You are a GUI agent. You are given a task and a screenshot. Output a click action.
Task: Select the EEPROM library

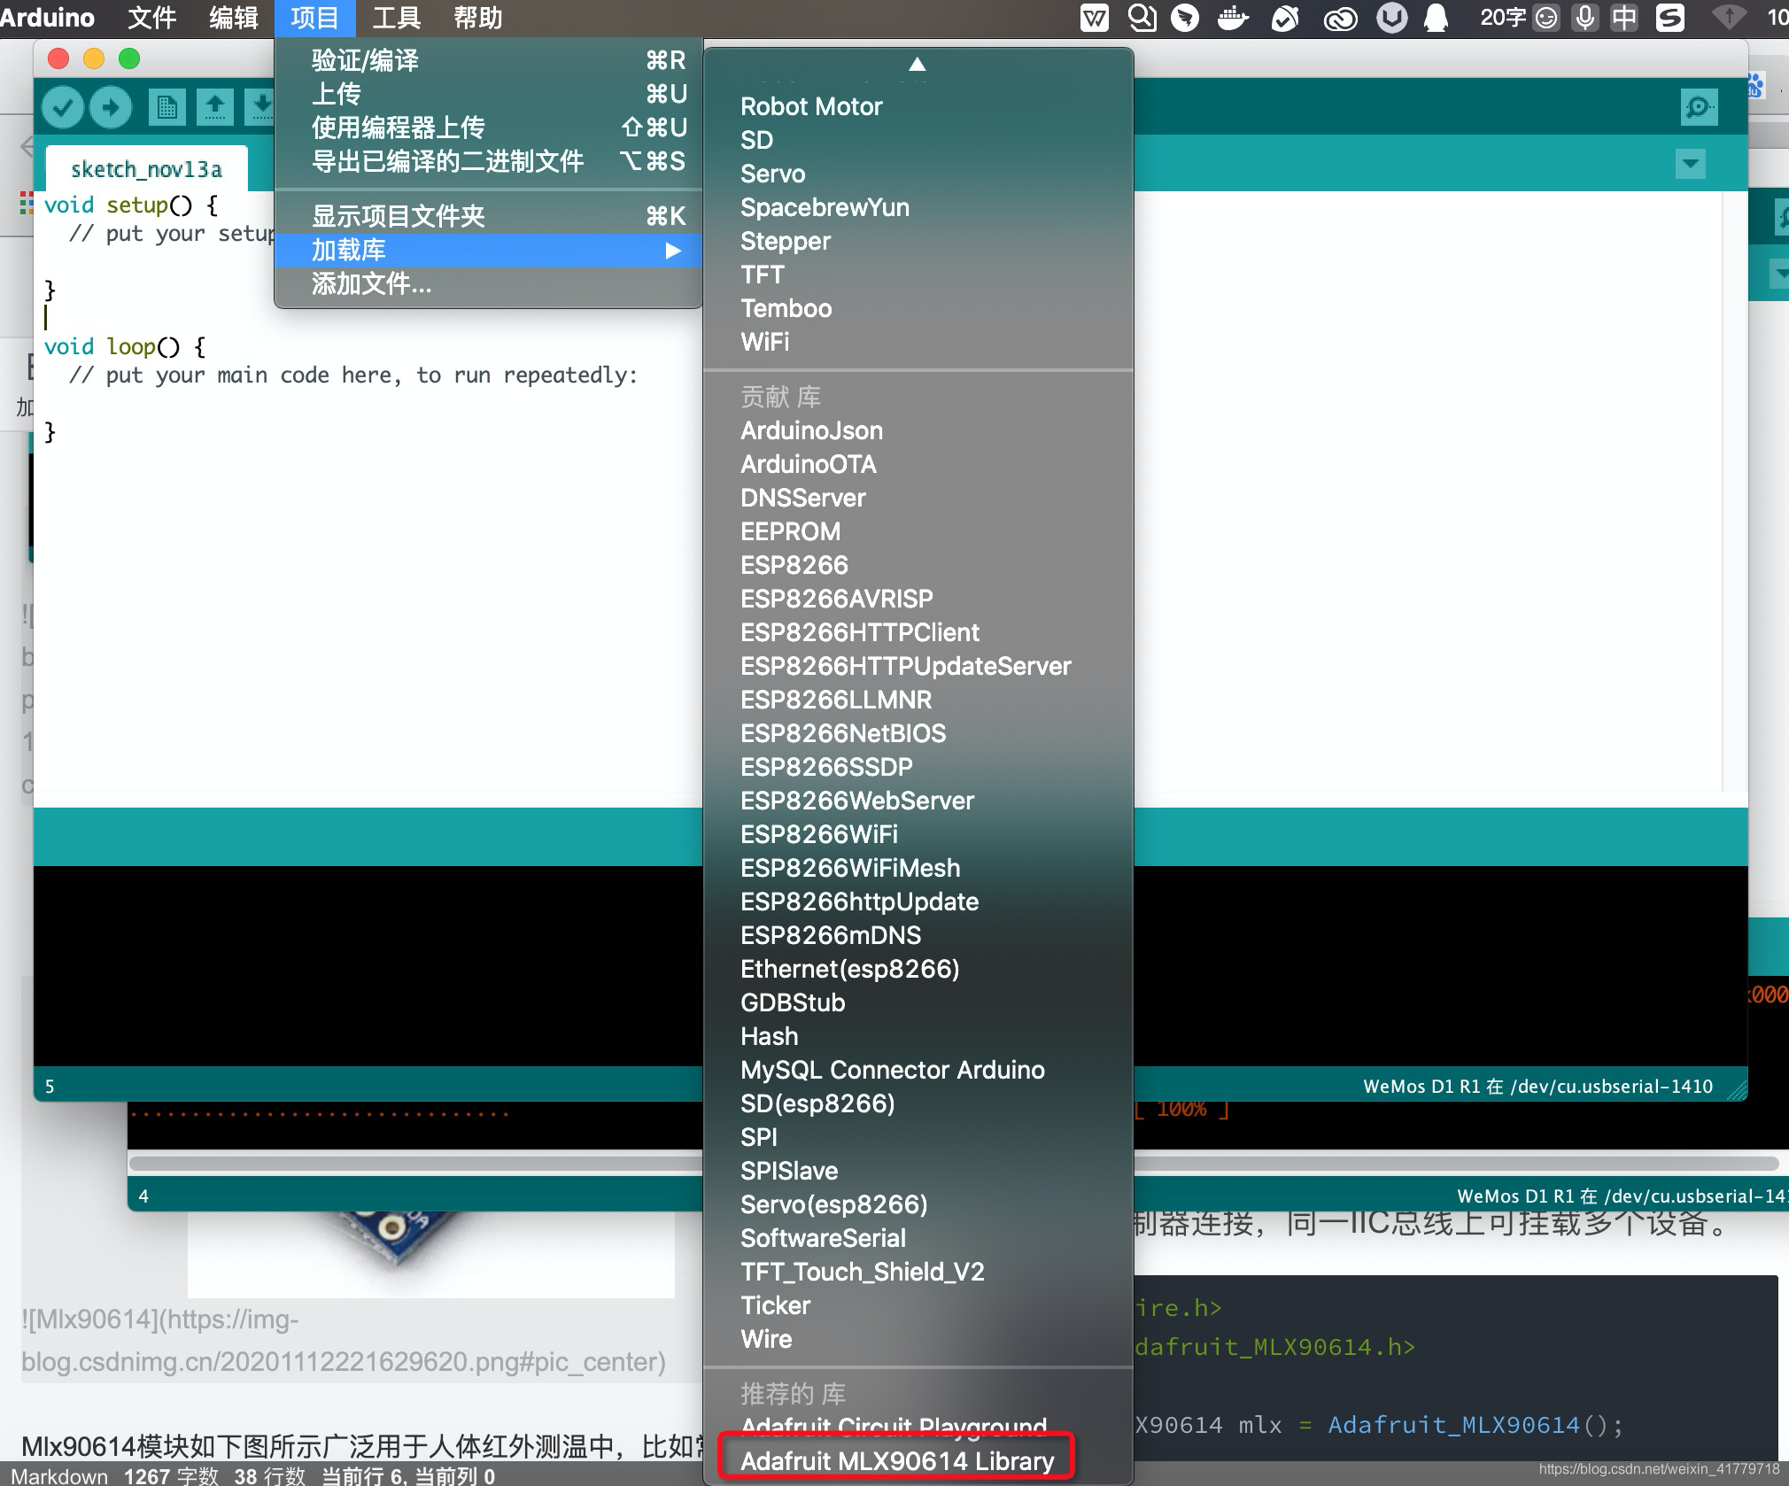(x=918, y=531)
